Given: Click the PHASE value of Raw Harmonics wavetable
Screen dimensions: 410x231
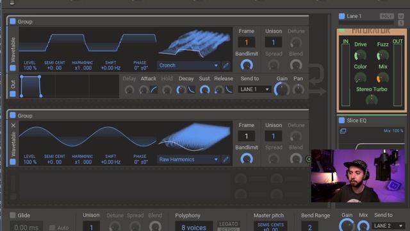Looking at the screenshot, I should [140, 162].
